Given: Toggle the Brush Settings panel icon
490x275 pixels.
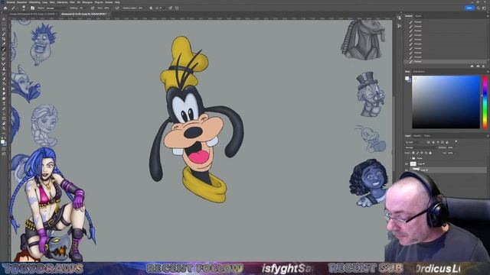Looking at the screenshot, I should tap(32, 8).
